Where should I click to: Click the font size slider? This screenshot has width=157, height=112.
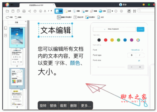[109, 67]
